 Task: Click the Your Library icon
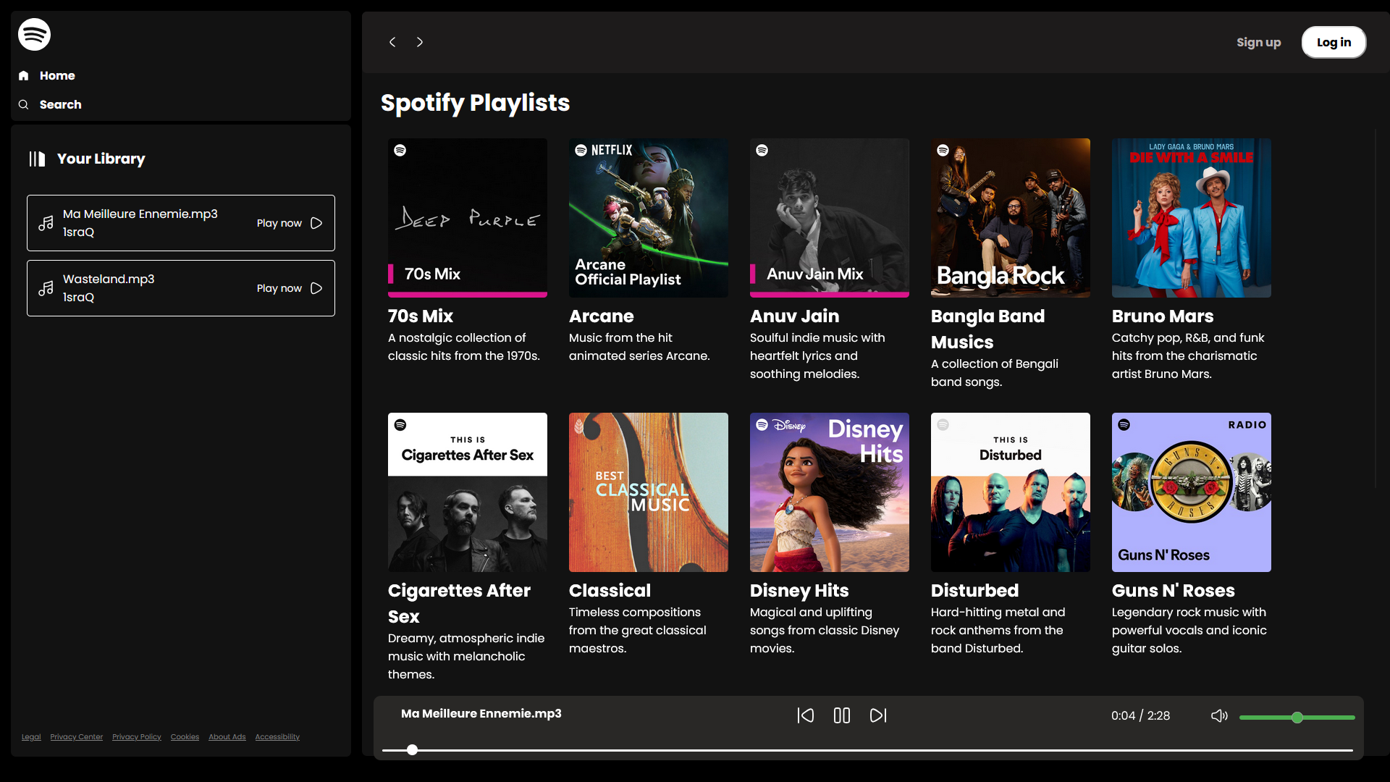click(37, 159)
